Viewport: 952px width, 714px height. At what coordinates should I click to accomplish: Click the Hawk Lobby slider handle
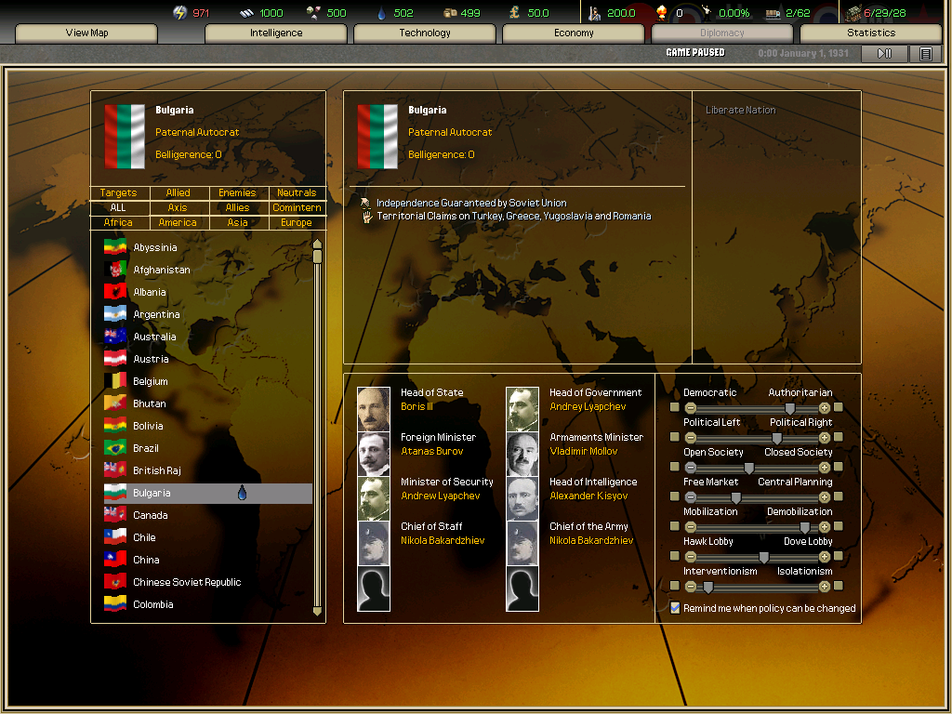(764, 557)
